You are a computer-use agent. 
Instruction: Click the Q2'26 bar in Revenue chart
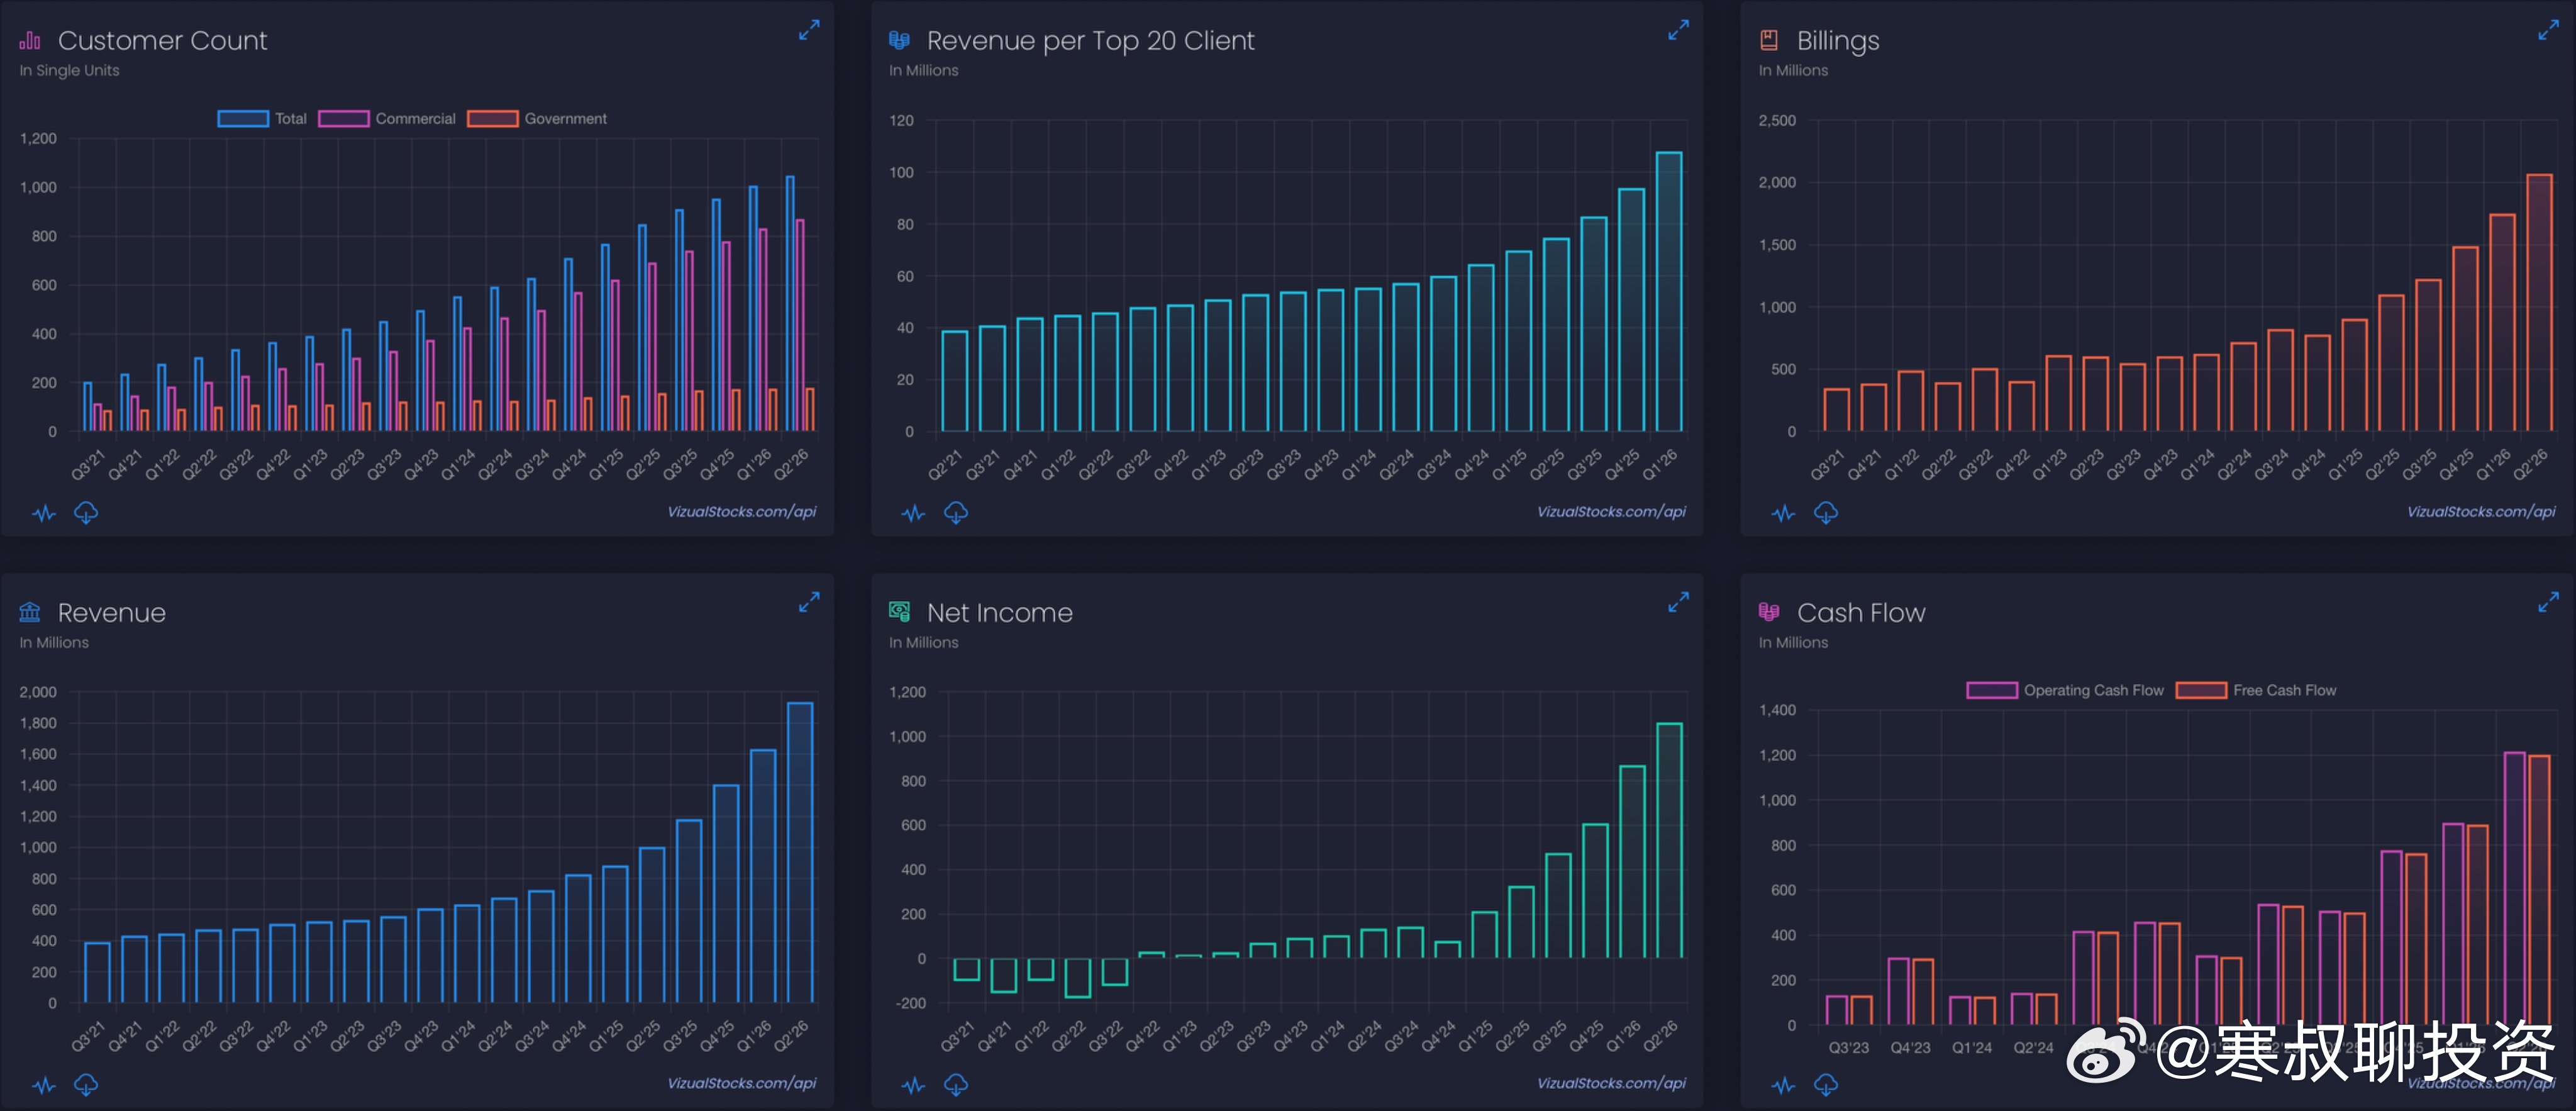click(800, 852)
